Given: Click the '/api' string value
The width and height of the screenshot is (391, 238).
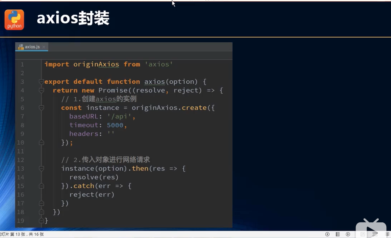Looking at the screenshot, I should [119, 117].
